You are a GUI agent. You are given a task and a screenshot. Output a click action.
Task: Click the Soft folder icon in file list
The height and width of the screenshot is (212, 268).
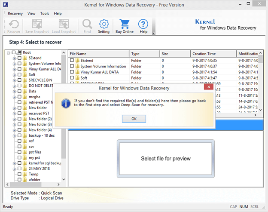pyautogui.click(x=77, y=78)
